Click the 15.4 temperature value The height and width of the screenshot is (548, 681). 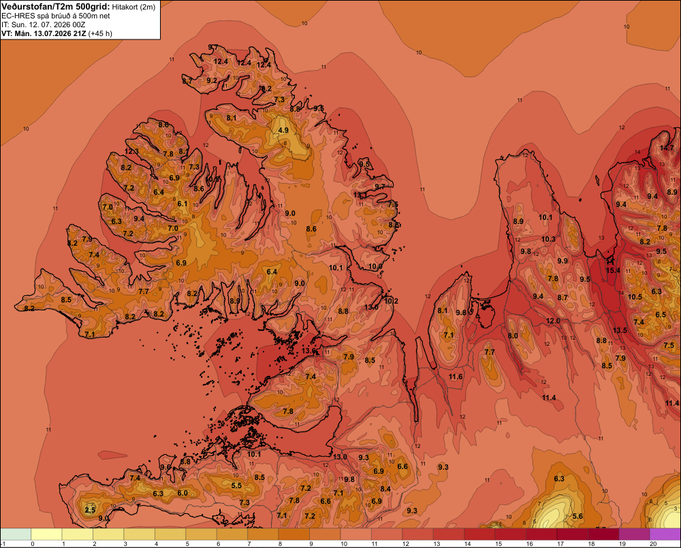point(614,270)
